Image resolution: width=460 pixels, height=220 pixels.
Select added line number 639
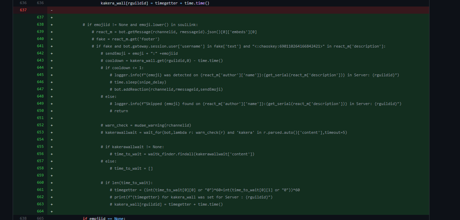(40, 32)
